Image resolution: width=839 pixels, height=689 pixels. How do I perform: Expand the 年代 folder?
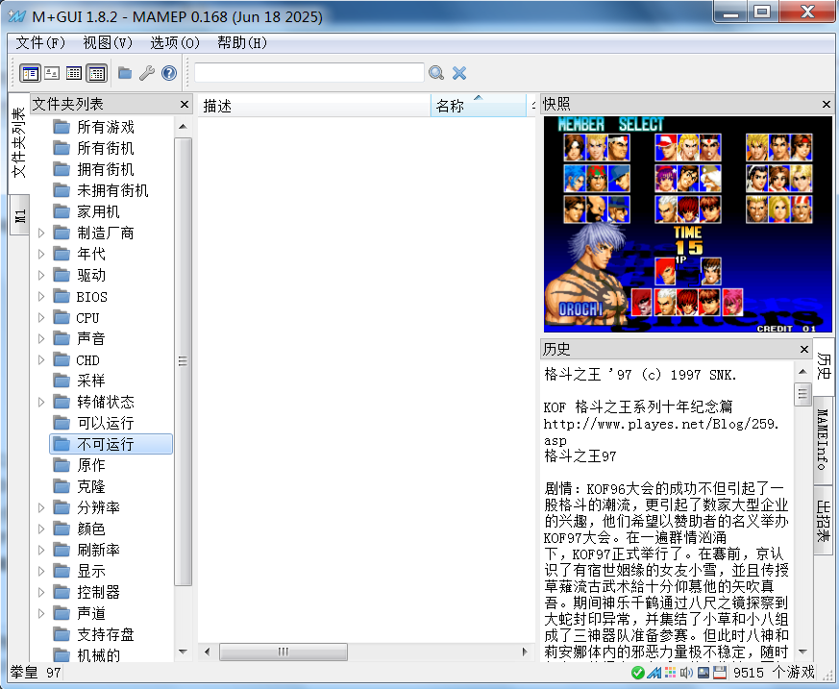41,254
